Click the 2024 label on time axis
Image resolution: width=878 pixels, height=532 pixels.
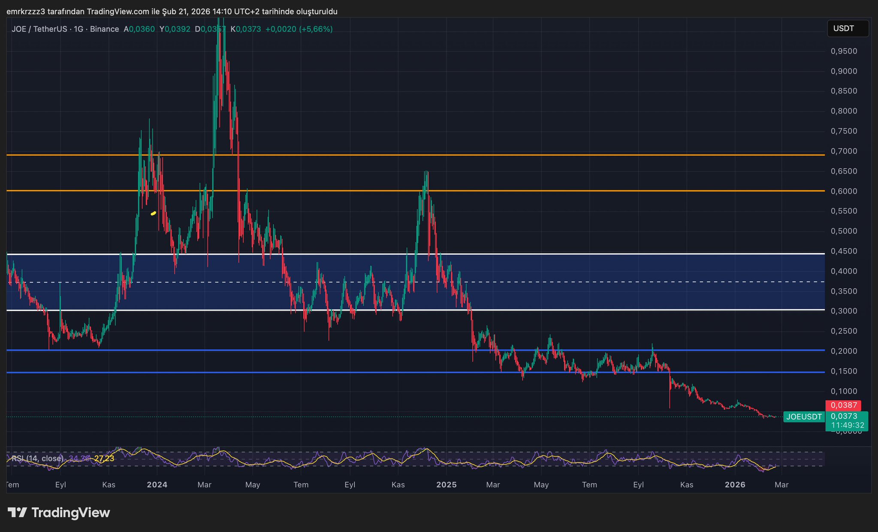click(157, 485)
